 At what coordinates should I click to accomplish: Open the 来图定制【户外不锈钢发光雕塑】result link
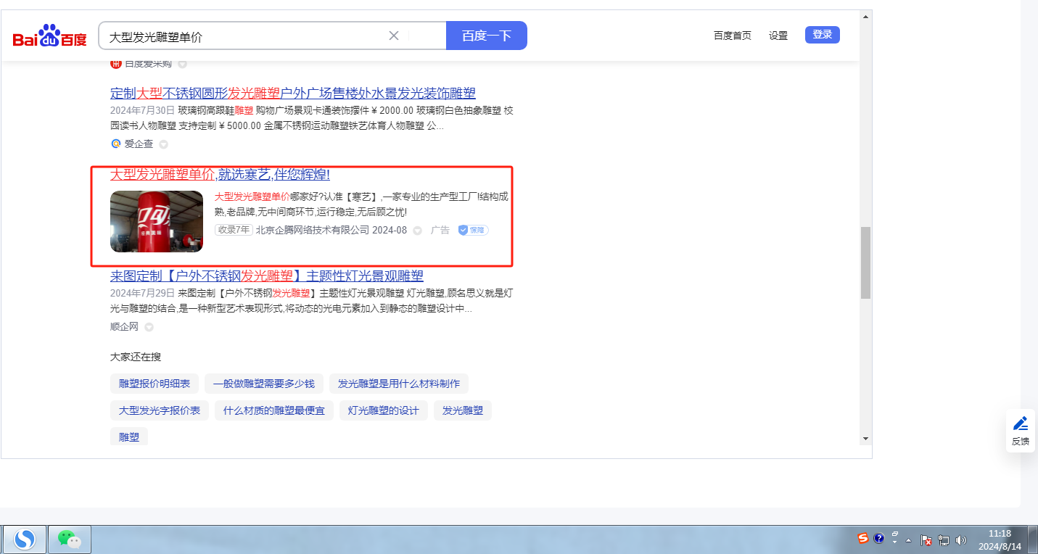pyautogui.click(x=266, y=276)
